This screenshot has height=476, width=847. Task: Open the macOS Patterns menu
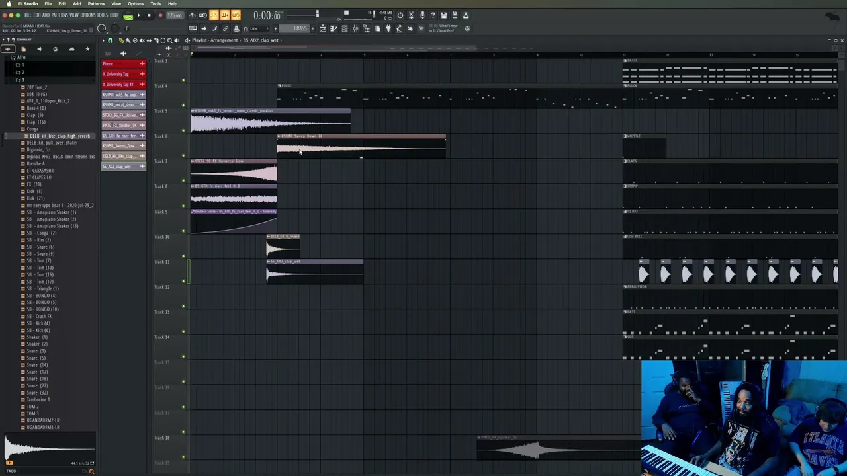[96, 4]
